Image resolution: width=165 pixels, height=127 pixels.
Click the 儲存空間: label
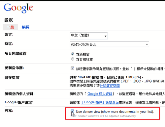[x=13, y=77]
